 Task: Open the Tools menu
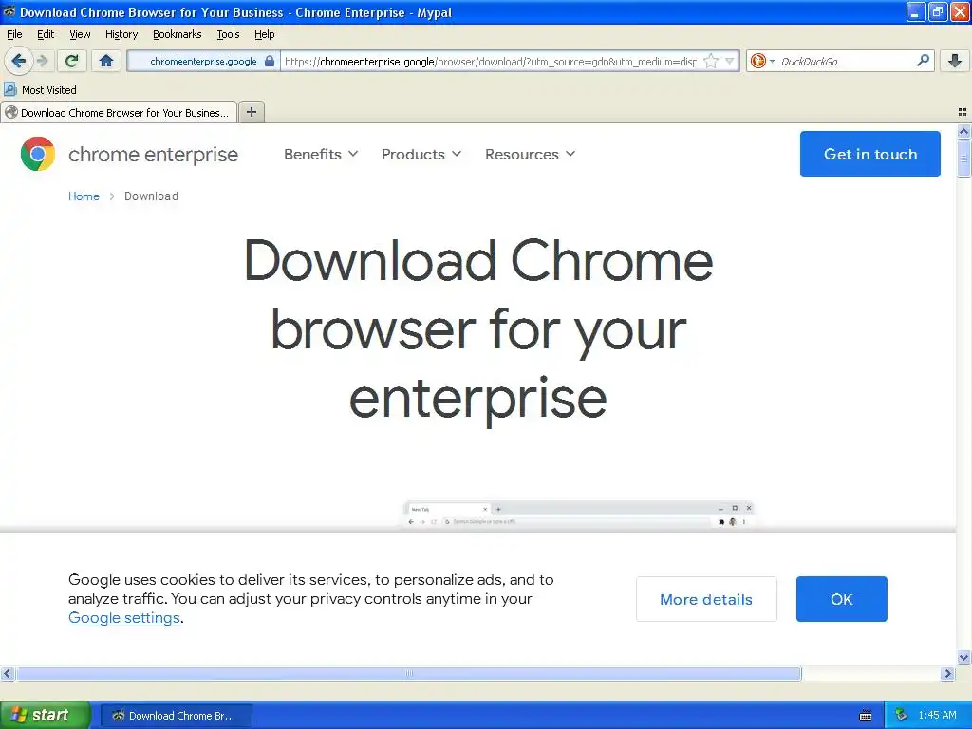(228, 34)
